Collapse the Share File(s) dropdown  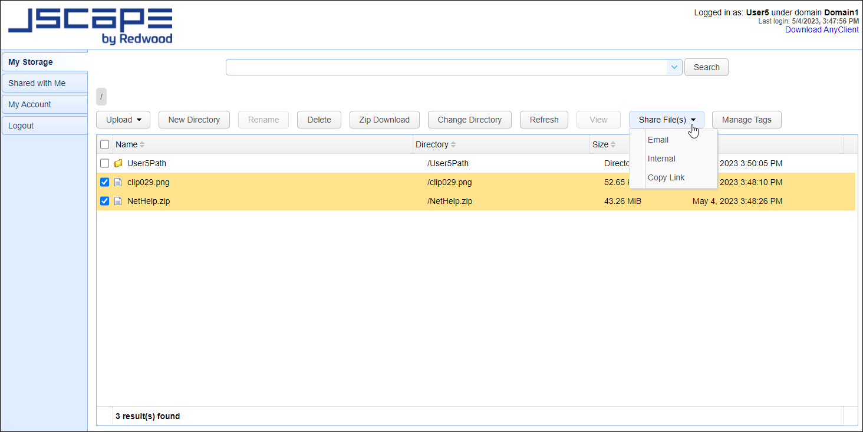(x=667, y=120)
